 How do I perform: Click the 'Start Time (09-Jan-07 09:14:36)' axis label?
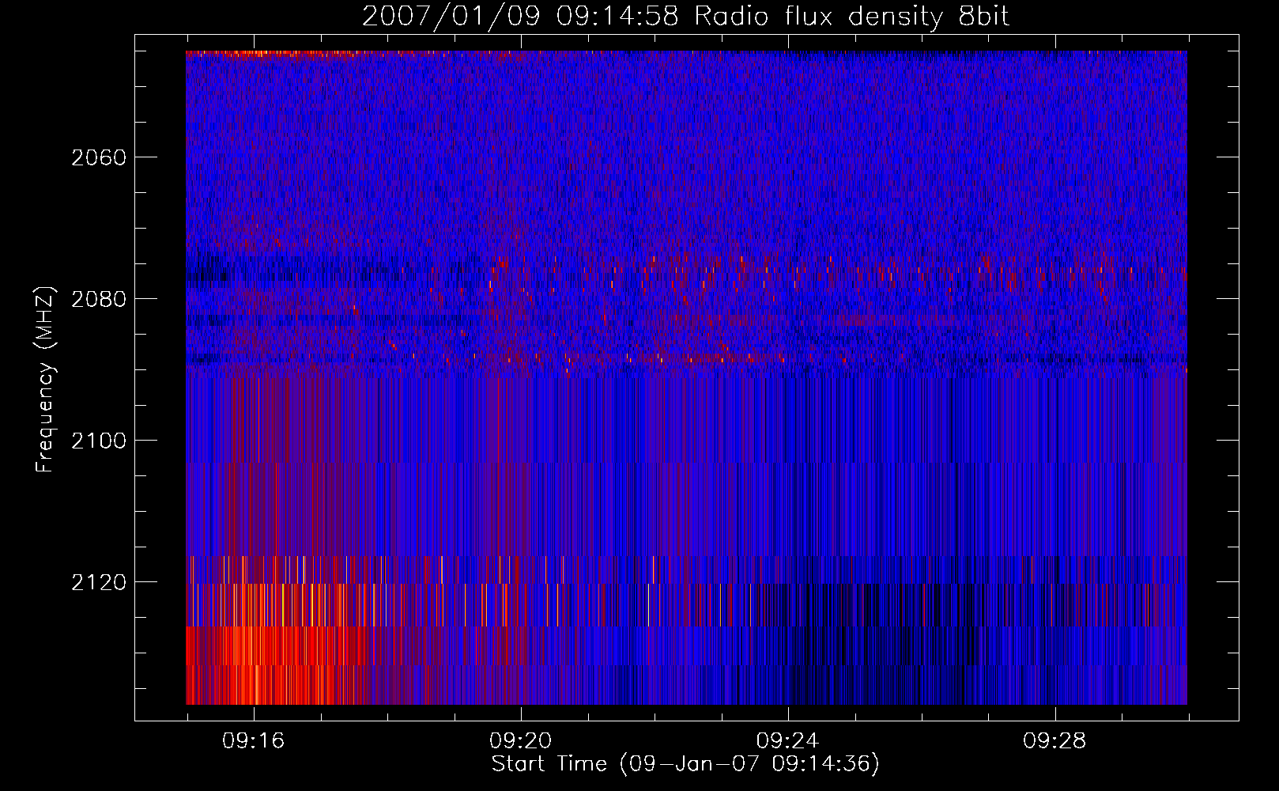point(685,764)
